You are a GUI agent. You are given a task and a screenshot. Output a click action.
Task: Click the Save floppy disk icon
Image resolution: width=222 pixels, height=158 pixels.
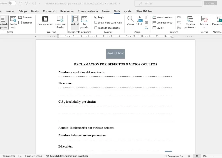pyautogui.click(x=21, y=3)
